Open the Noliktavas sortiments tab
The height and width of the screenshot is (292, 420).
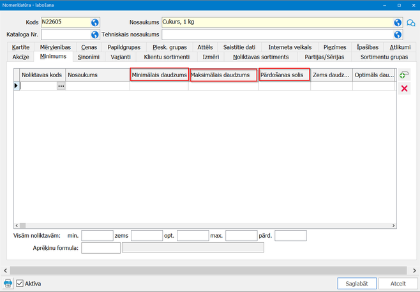pyautogui.click(x=261, y=57)
